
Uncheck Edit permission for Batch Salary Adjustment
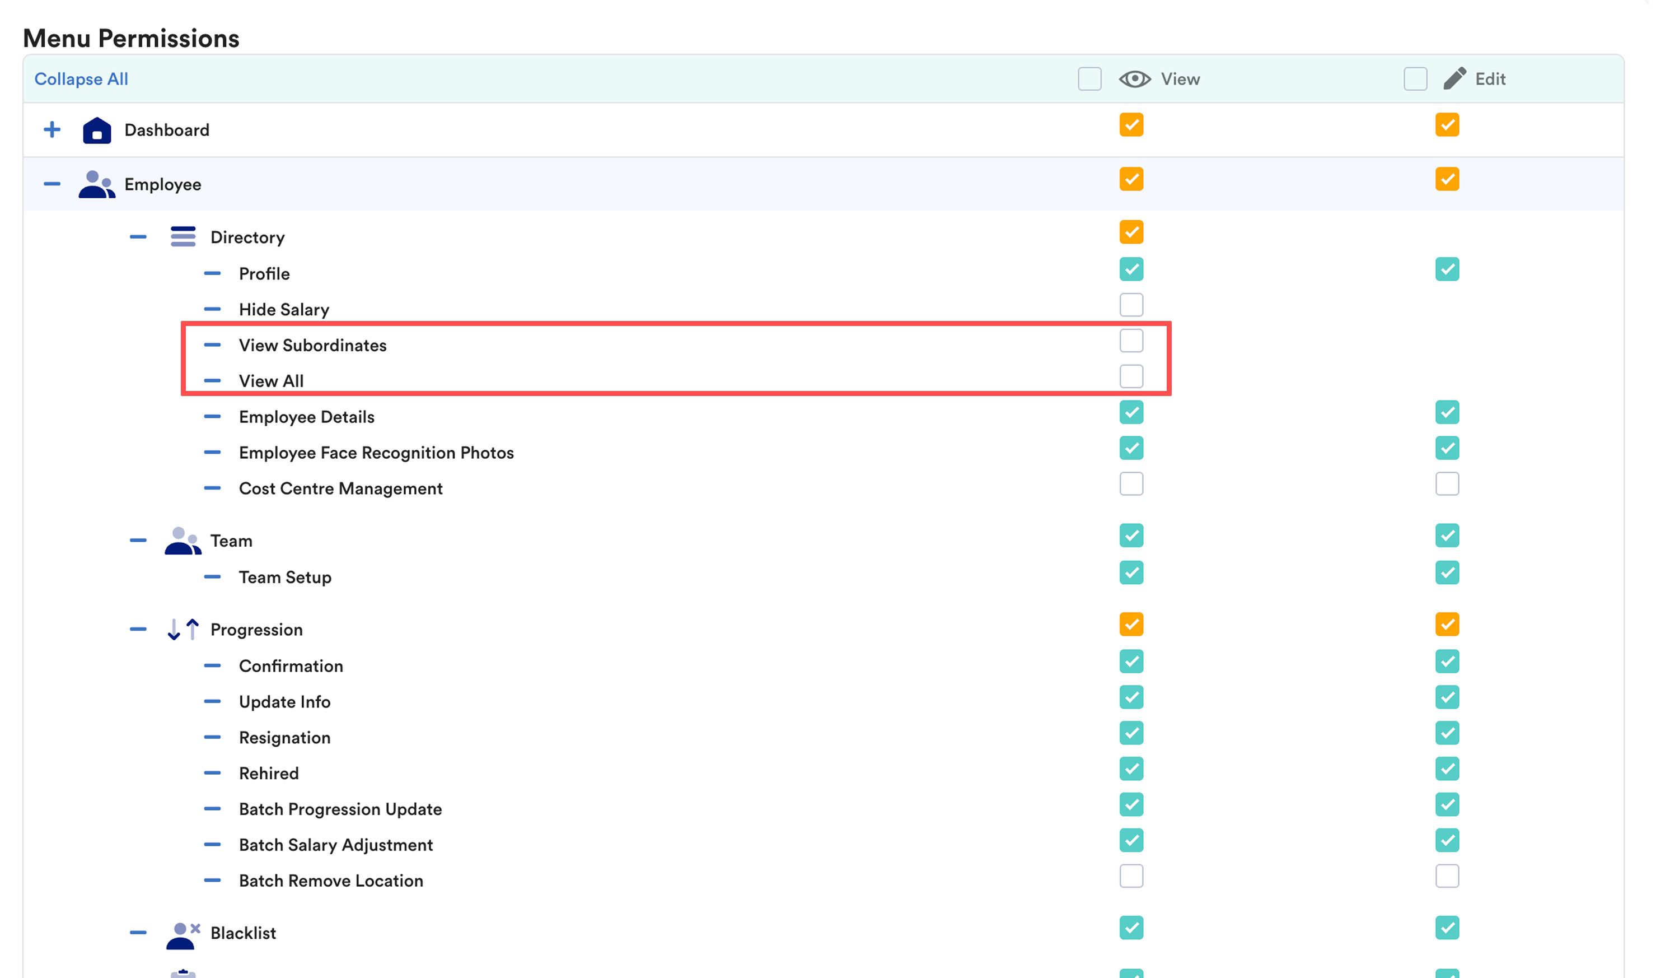[x=1447, y=840]
